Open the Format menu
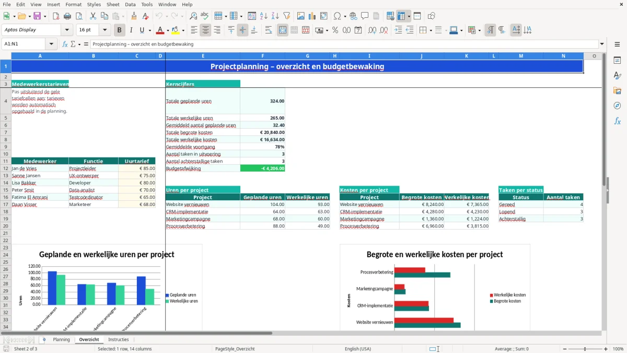Screen dimensions: 627x353 tap(74, 4)
